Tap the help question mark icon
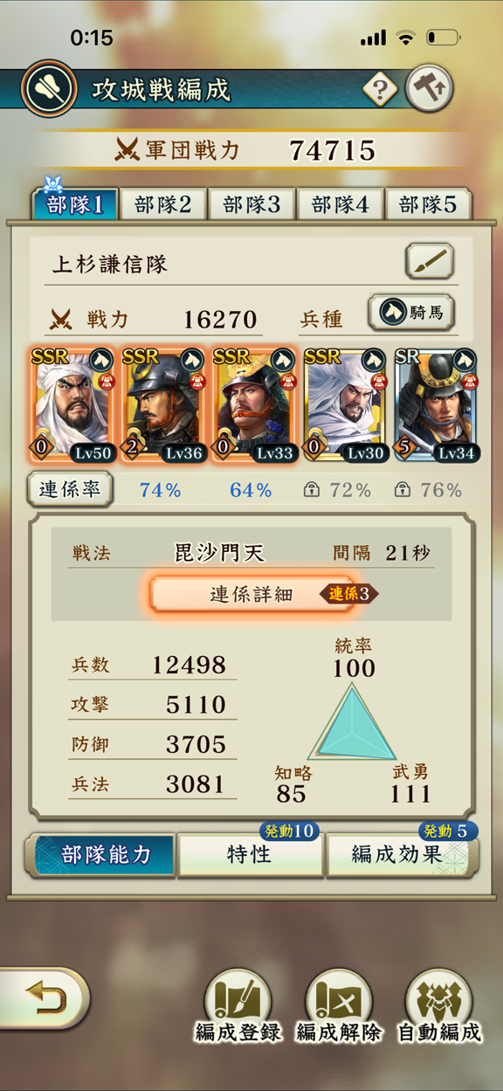The height and width of the screenshot is (1091, 503). 381,89
